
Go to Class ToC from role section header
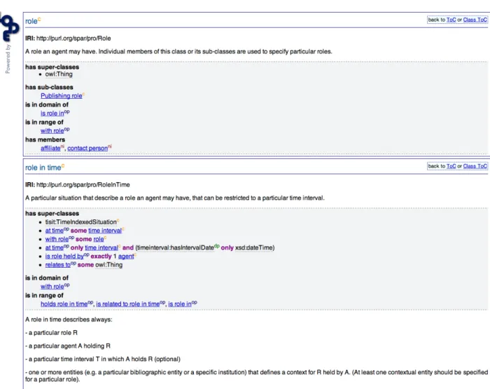click(475, 20)
